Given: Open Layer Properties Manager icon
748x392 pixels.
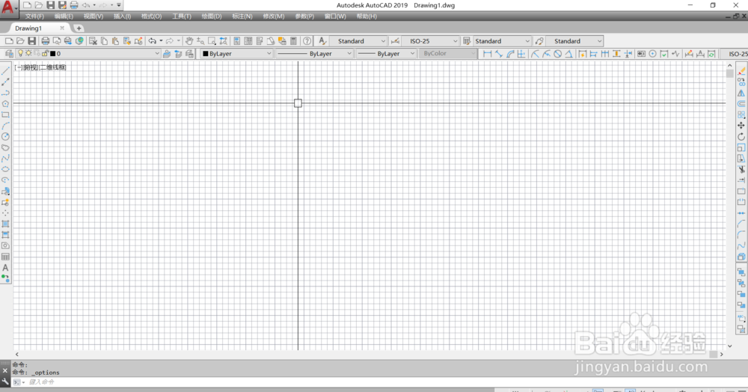Looking at the screenshot, I should pyautogui.click(x=9, y=54).
